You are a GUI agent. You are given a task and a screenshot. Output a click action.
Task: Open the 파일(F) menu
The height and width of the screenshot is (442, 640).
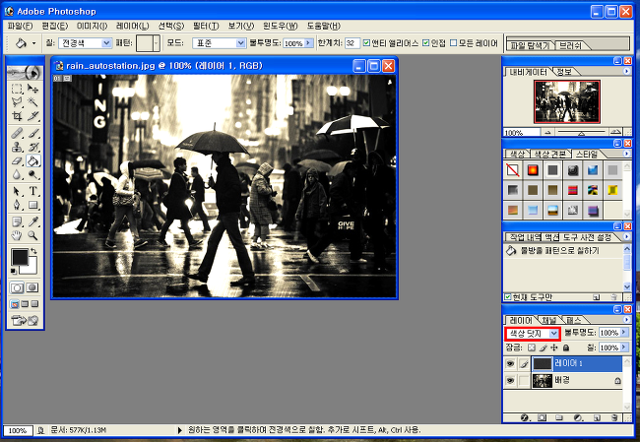(20, 26)
